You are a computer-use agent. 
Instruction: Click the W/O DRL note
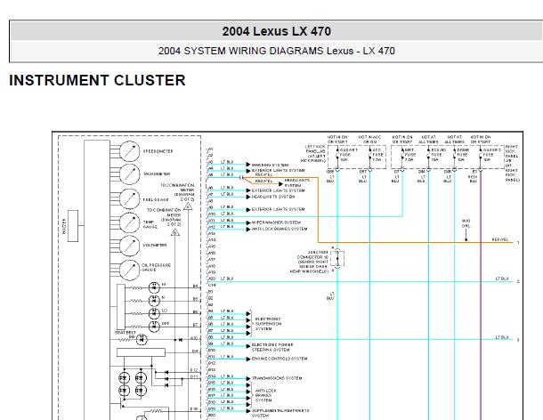[x=466, y=223]
